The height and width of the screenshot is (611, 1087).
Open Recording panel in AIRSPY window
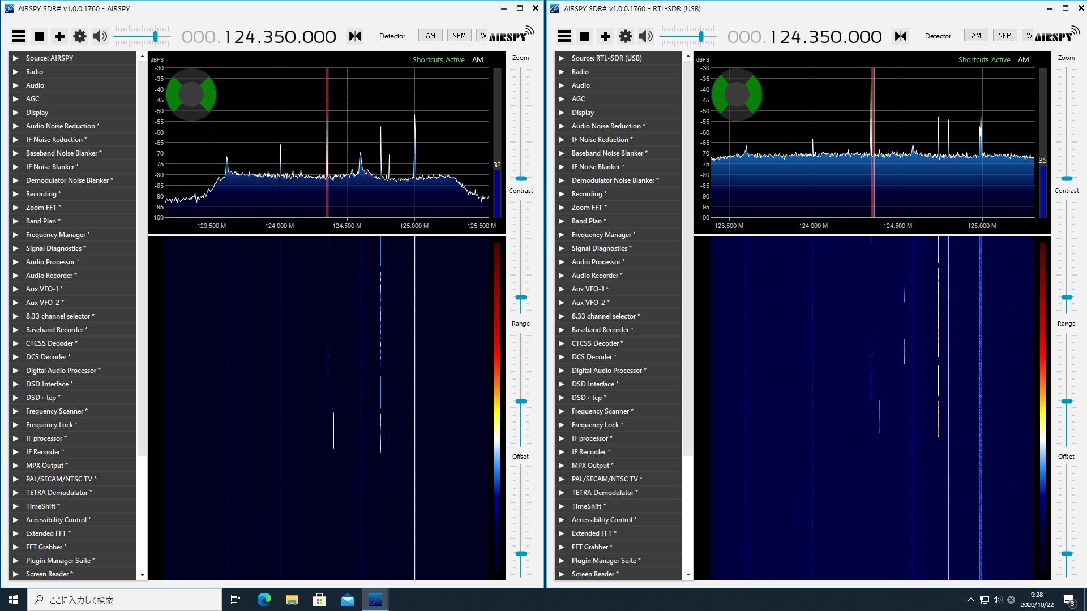pyautogui.click(x=72, y=194)
